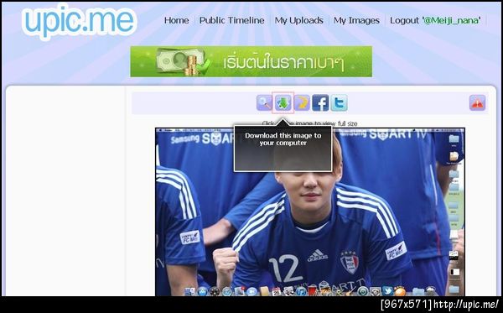
Task: Click the upic.me logo
Action: 80,22
